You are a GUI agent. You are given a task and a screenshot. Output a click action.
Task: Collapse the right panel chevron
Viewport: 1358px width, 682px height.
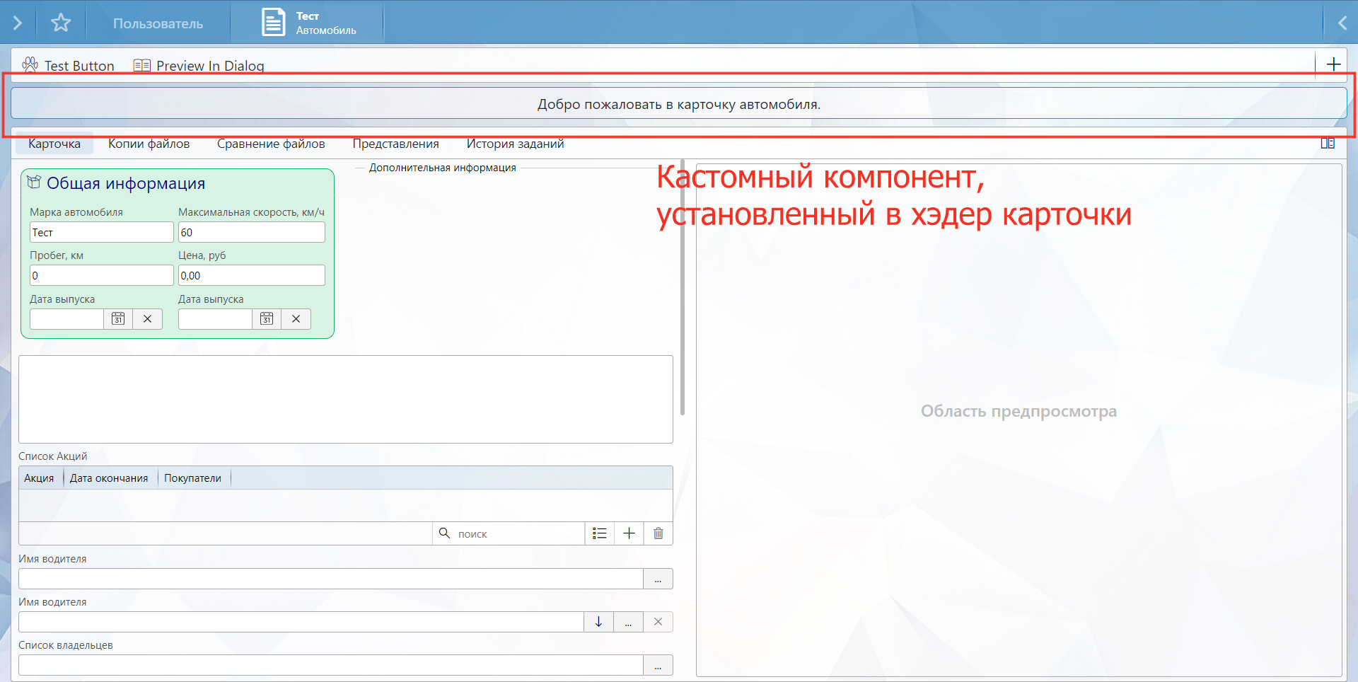pyautogui.click(x=1342, y=23)
